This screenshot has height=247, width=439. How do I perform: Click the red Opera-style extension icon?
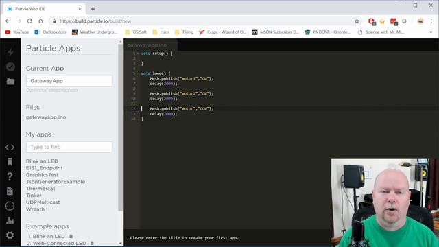click(x=372, y=21)
